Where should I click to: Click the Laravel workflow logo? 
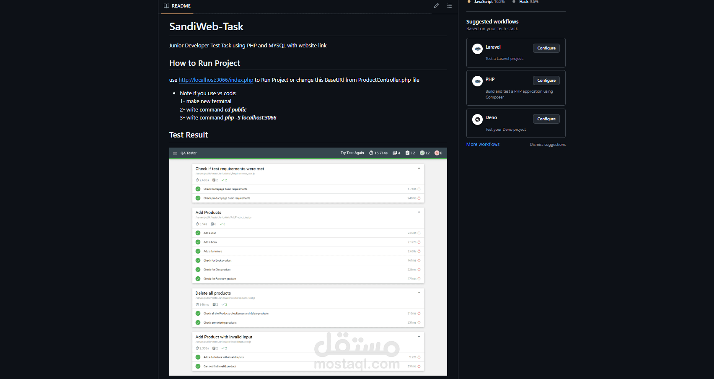pyautogui.click(x=477, y=49)
